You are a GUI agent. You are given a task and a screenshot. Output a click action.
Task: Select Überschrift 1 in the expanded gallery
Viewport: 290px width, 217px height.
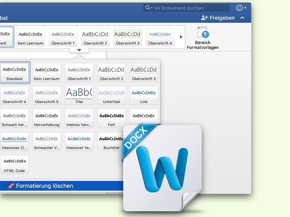click(79, 72)
